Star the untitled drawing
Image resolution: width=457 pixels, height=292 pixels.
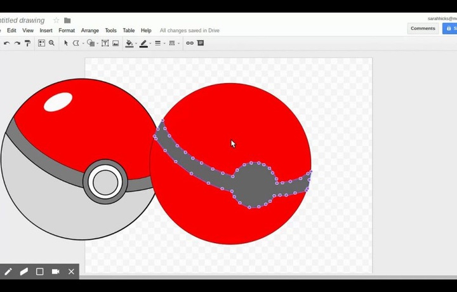coord(56,20)
